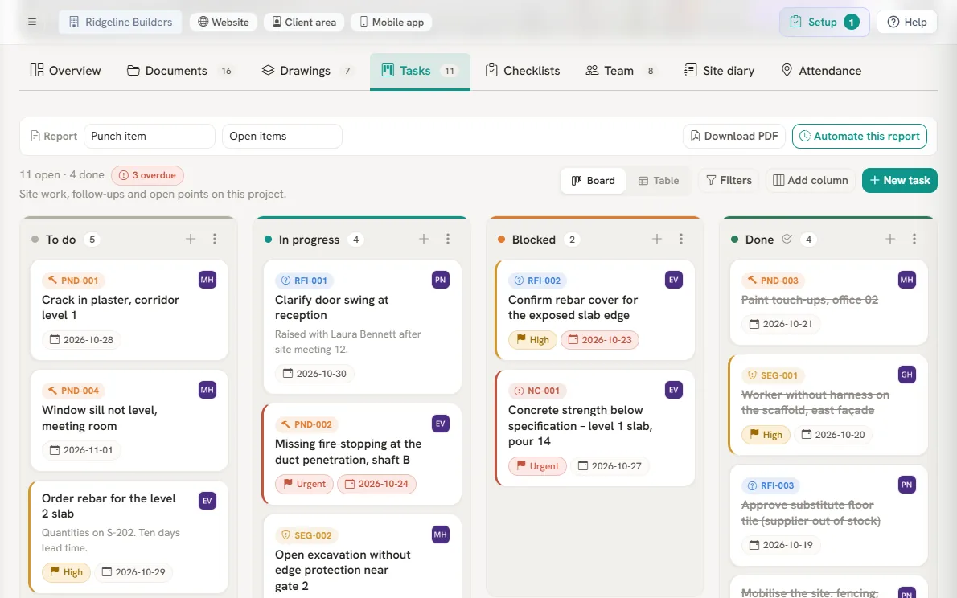Switch to the Drawings tab
This screenshot has height=598, width=957.
pyautogui.click(x=307, y=71)
